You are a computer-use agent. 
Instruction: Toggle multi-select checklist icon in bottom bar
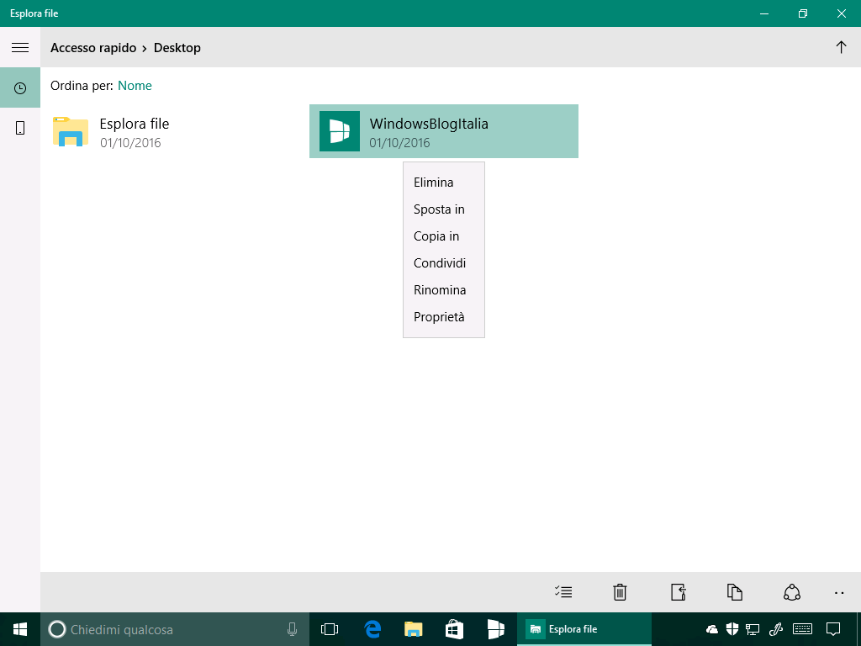[563, 592]
